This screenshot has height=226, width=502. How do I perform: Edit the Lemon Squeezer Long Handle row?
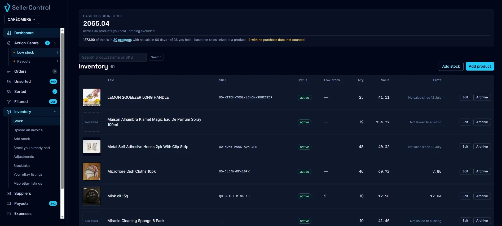click(465, 97)
